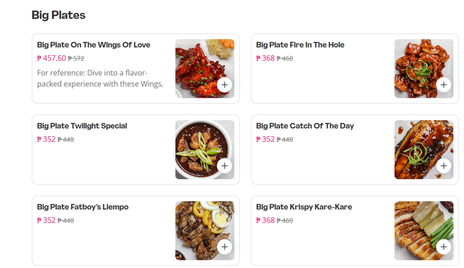View Twilight Special bowl image
This screenshot has height=268, width=464.
tap(204, 149)
